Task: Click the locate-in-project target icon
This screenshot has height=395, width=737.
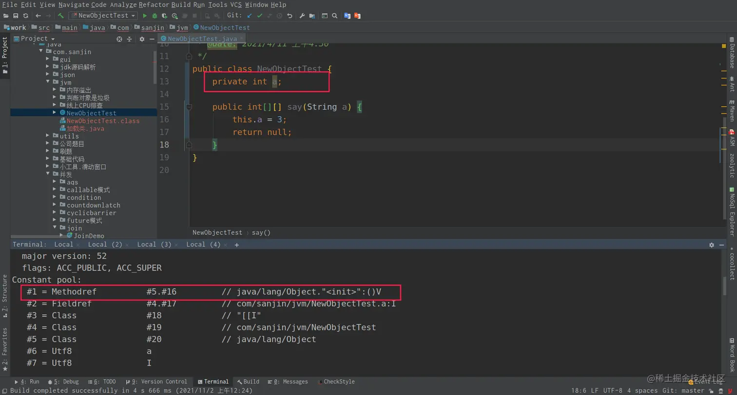Action: click(x=119, y=39)
